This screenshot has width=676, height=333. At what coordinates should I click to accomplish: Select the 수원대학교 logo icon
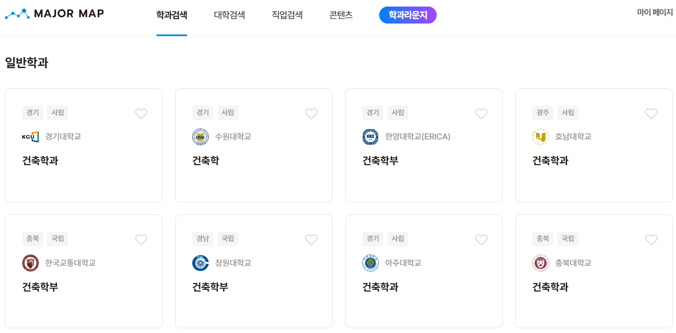pos(200,136)
